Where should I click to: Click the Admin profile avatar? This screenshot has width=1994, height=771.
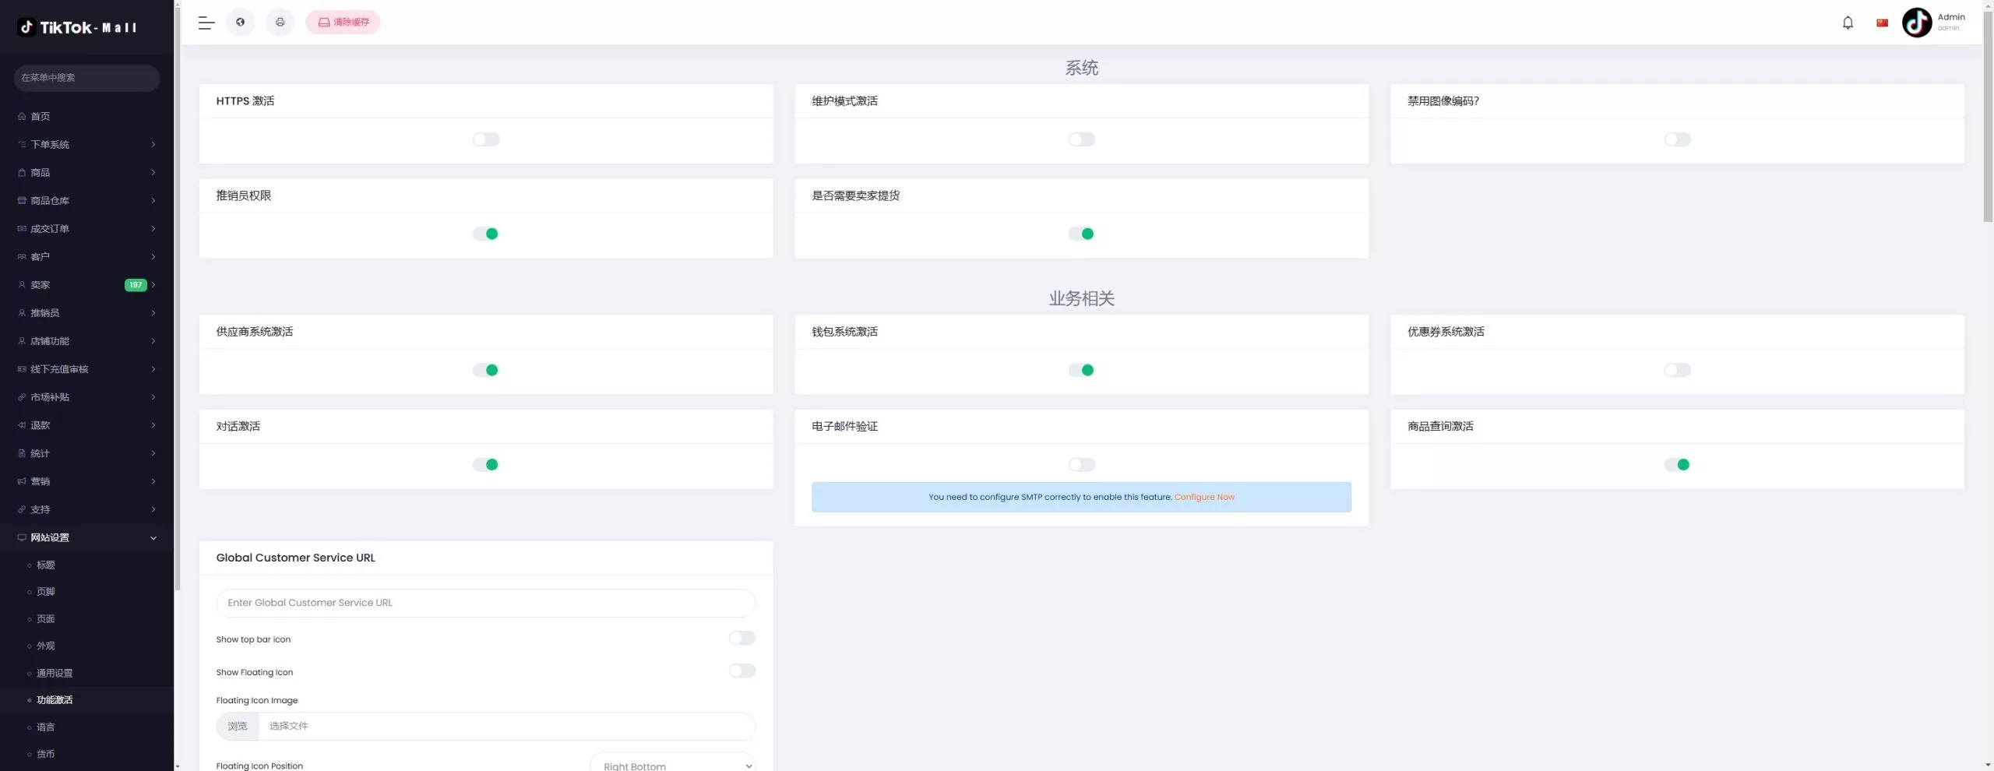pyautogui.click(x=1916, y=23)
